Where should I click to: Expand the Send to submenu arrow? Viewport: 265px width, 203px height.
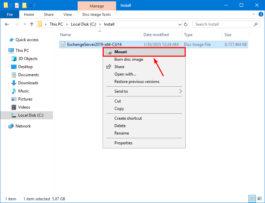coord(180,91)
